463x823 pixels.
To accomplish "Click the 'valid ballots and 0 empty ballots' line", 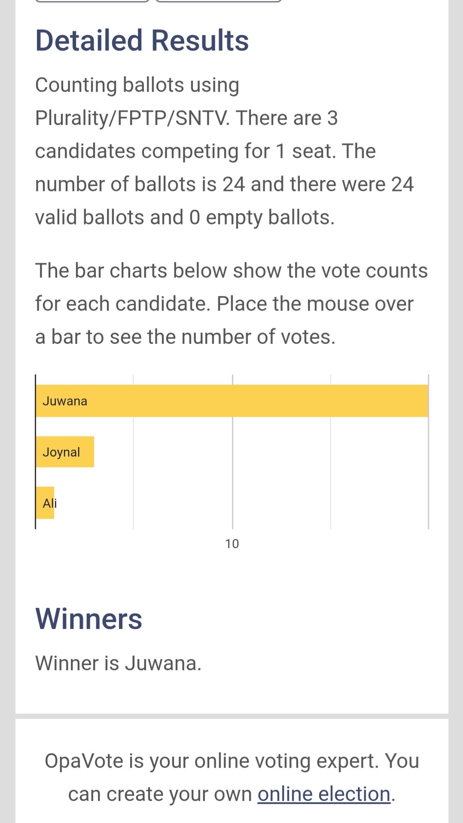I will pyautogui.click(x=185, y=217).
